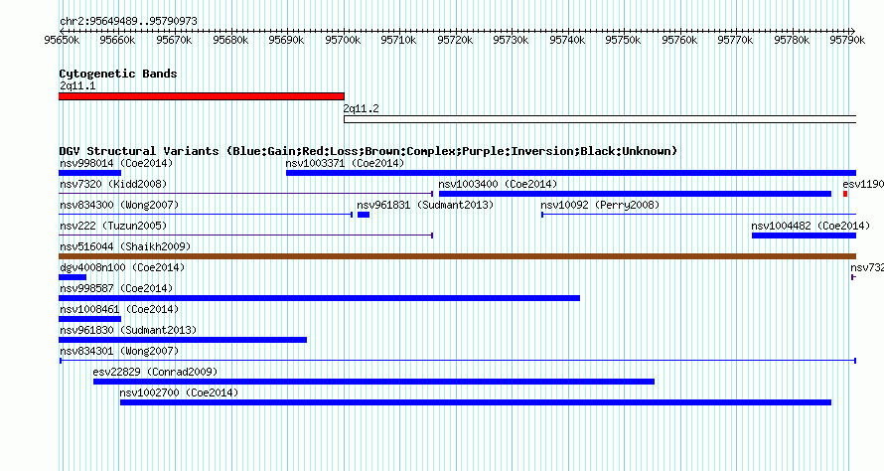Click the nsv1002700 (Coe2014) label
The width and height of the screenshot is (884, 471).
tap(179, 392)
